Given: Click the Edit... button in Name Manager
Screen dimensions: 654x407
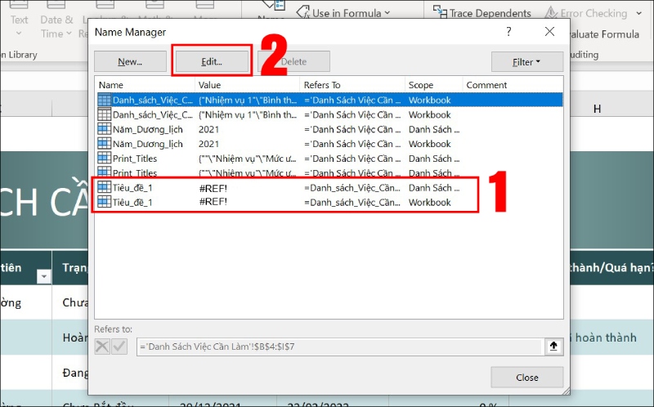Looking at the screenshot, I should 212,62.
